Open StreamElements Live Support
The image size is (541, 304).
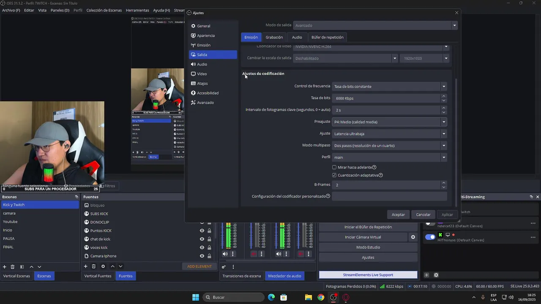(368, 275)
